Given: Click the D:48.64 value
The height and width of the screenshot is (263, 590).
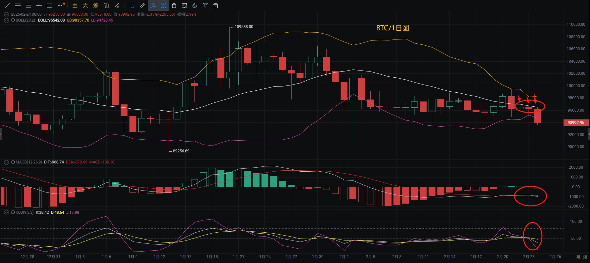Looking at the screenshot, I should click(x=58, y=212).
